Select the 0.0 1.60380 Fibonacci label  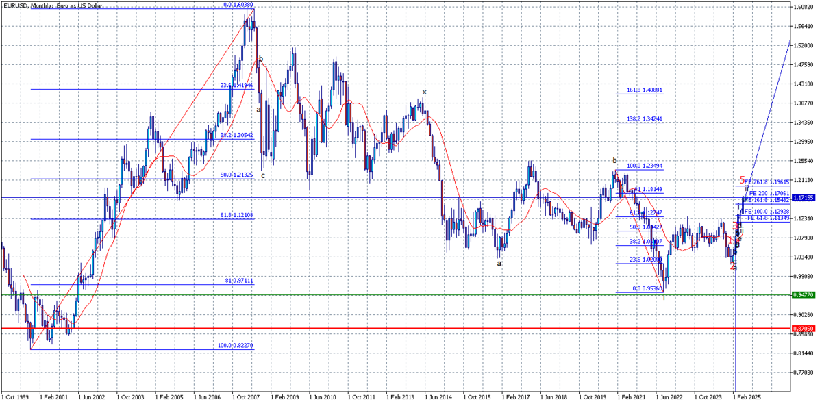[239, 5]
